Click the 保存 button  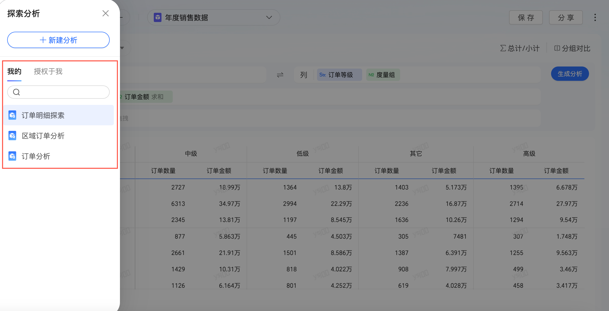click(526, 17)
